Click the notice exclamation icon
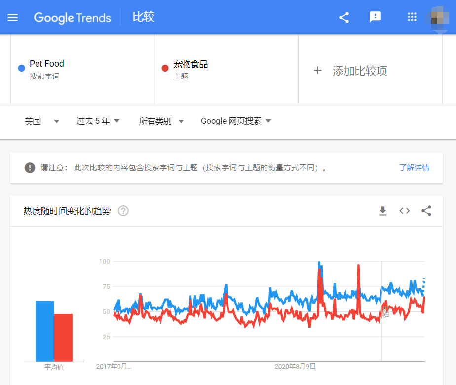The width and height of the screenshot is (456, 385). (x=30, y=168)
